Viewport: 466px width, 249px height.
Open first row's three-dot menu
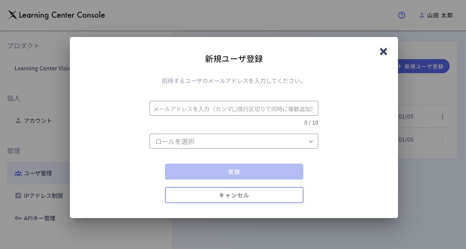(442, 117)
